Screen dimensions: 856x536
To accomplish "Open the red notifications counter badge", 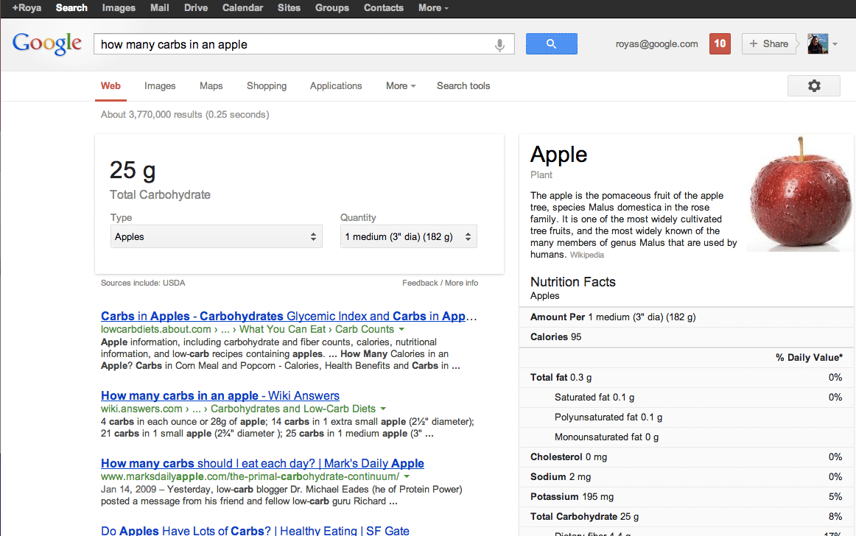I will tap(720, 44).
